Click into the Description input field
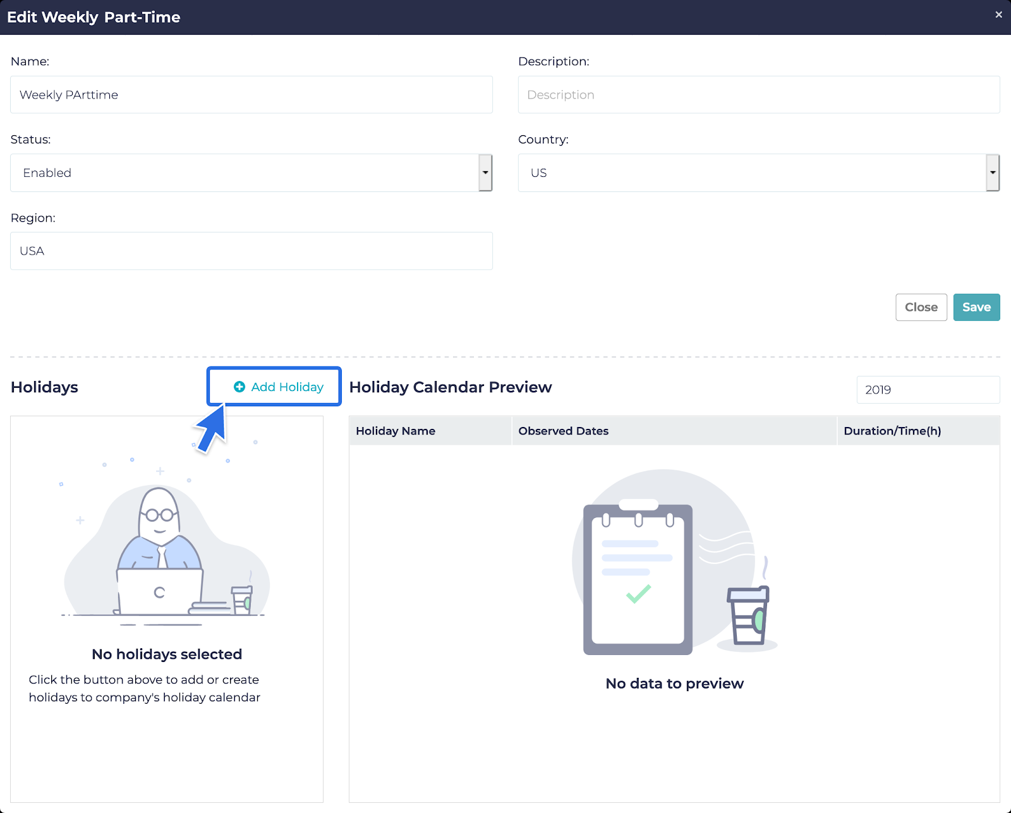The width and height of the screenshot is (1011, 813). pos(758,95)
